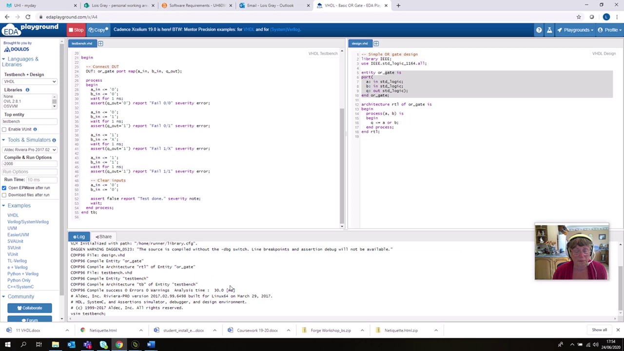624x351 pixels.
Task: Click the Copy button
Action: pos(98,30)
